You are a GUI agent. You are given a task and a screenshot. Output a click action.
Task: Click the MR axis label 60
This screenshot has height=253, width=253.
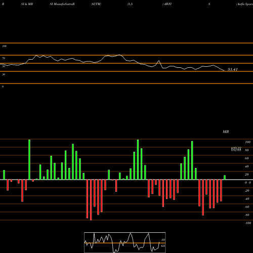(x=247, y=158)
